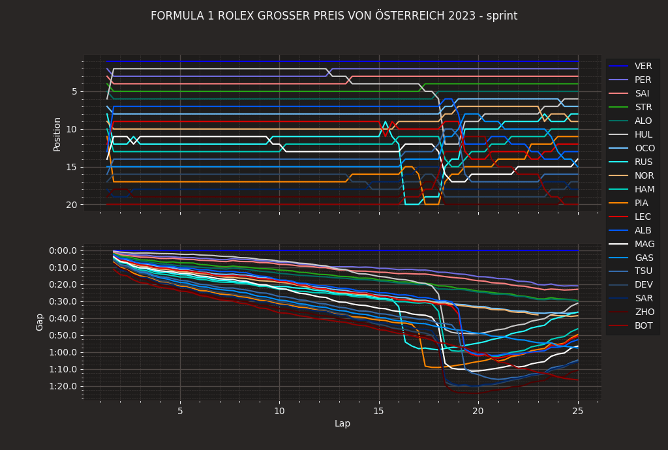Click the 10 tick on the Position axis

pos(72,129)
